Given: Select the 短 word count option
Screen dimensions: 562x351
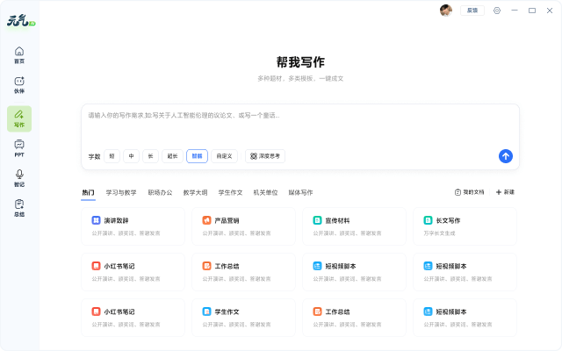Looking at the screenshot, I should pos(112,156).
